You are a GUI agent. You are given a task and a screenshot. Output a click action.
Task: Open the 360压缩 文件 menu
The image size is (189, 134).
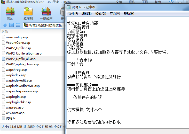119,2
